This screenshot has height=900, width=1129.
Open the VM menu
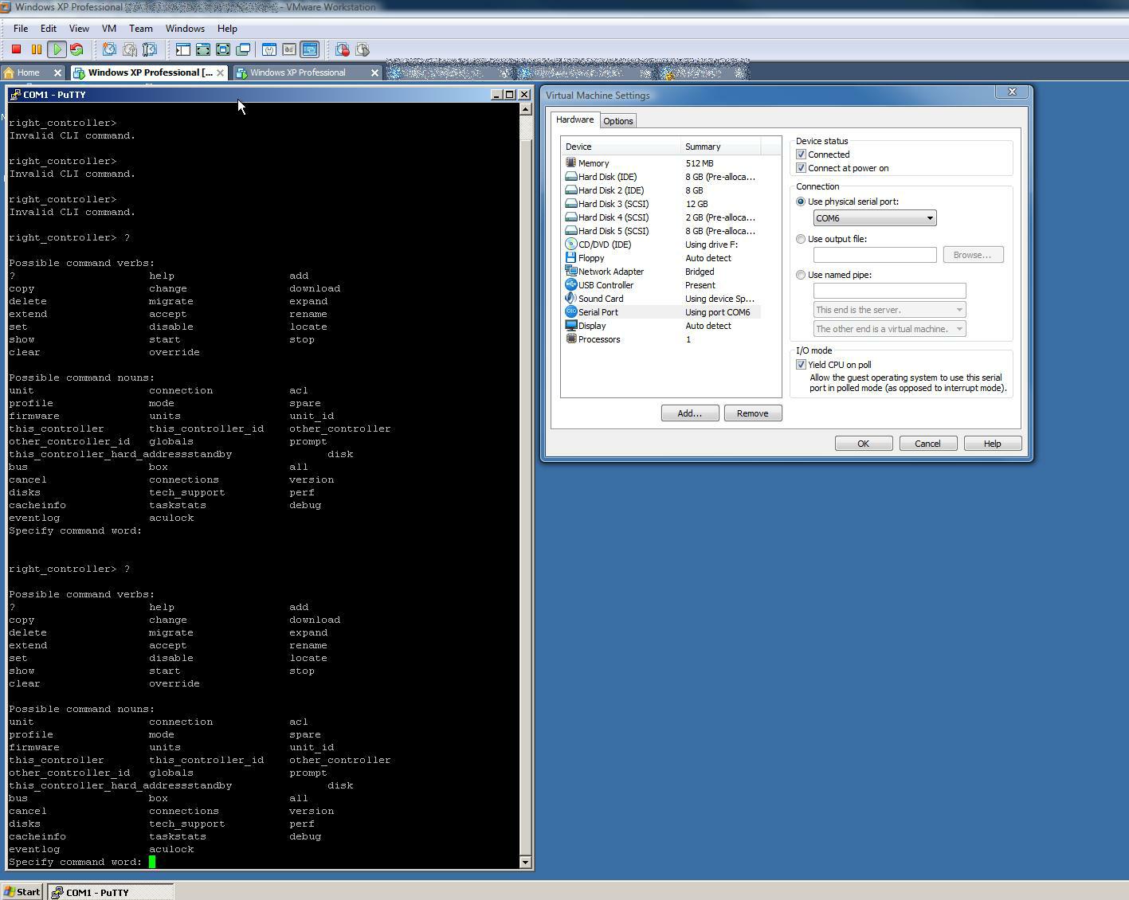coord(108,28)
